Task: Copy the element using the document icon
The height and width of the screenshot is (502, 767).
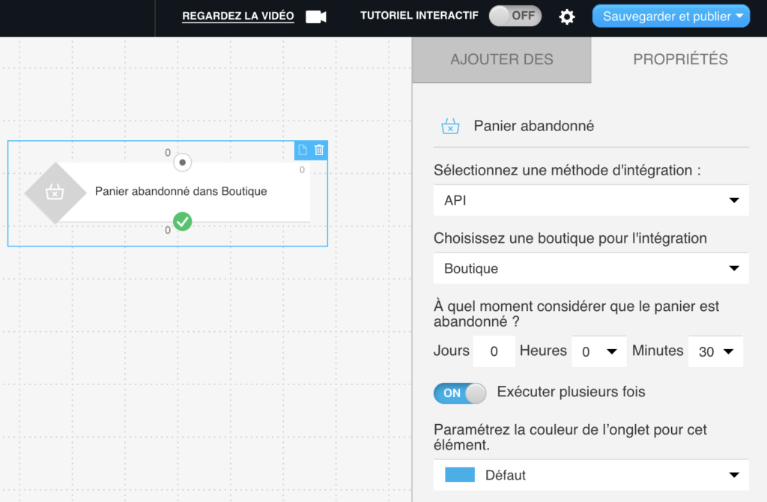Action: coord(303,150)
